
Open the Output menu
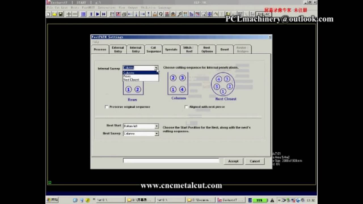coord(133,7)
